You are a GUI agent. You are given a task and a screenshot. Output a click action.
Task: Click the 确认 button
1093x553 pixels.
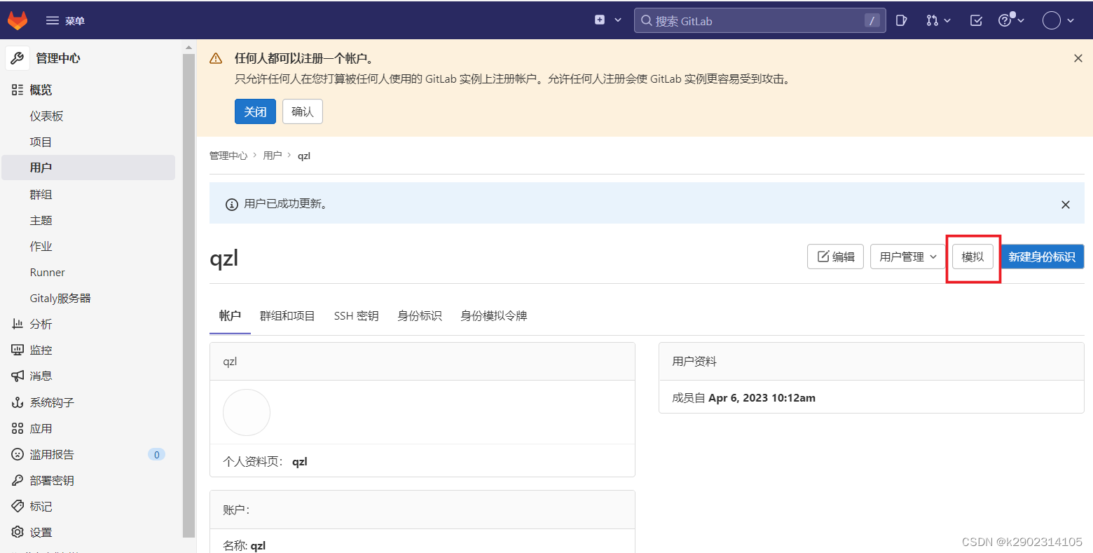(x=303, y=111)
